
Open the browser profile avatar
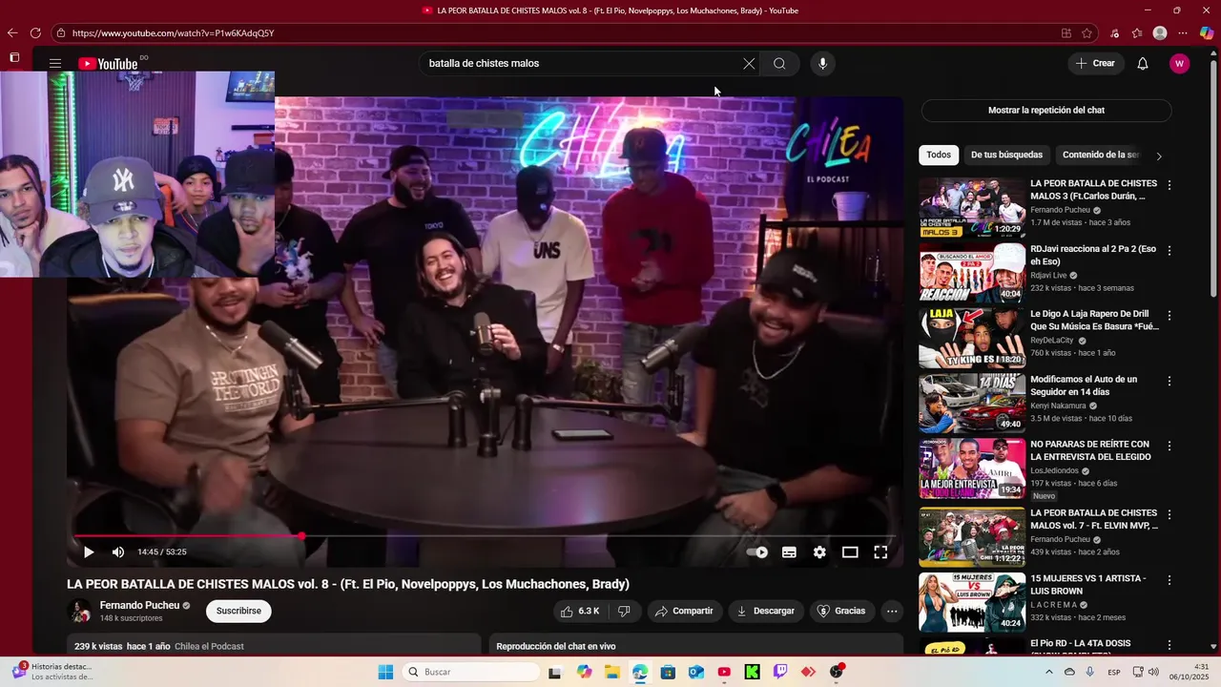1160,33
